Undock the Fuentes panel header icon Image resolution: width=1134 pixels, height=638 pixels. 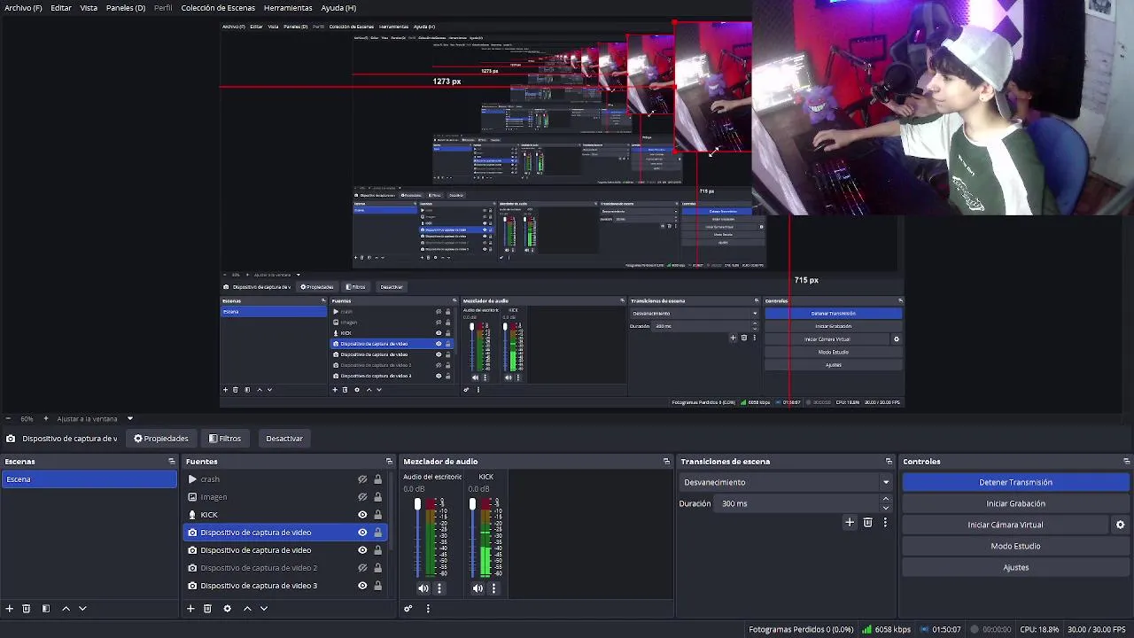(389, 462)
